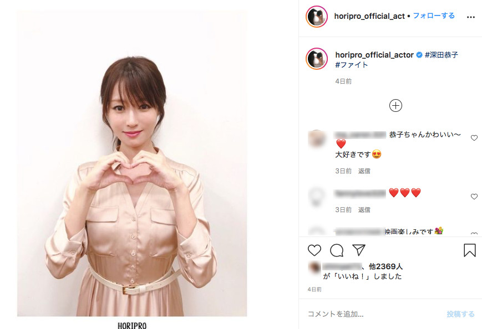Open the #深田恭子 hashtag
Image resolution: width=482 pixels, height=329 pixels.
(442, 55)
